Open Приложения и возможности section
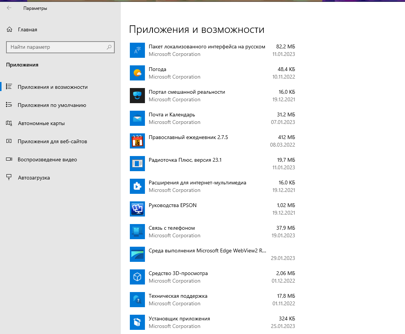 pos(52,87)
